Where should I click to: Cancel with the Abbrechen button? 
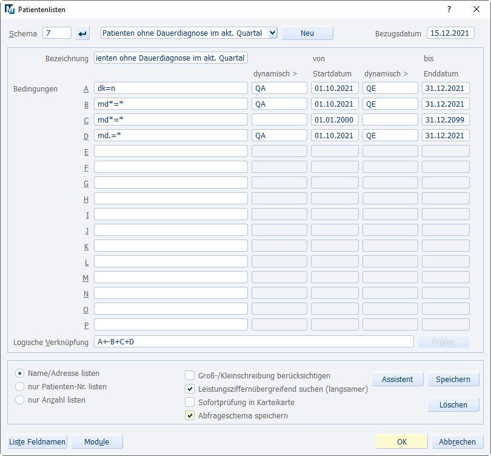[457, 441]
